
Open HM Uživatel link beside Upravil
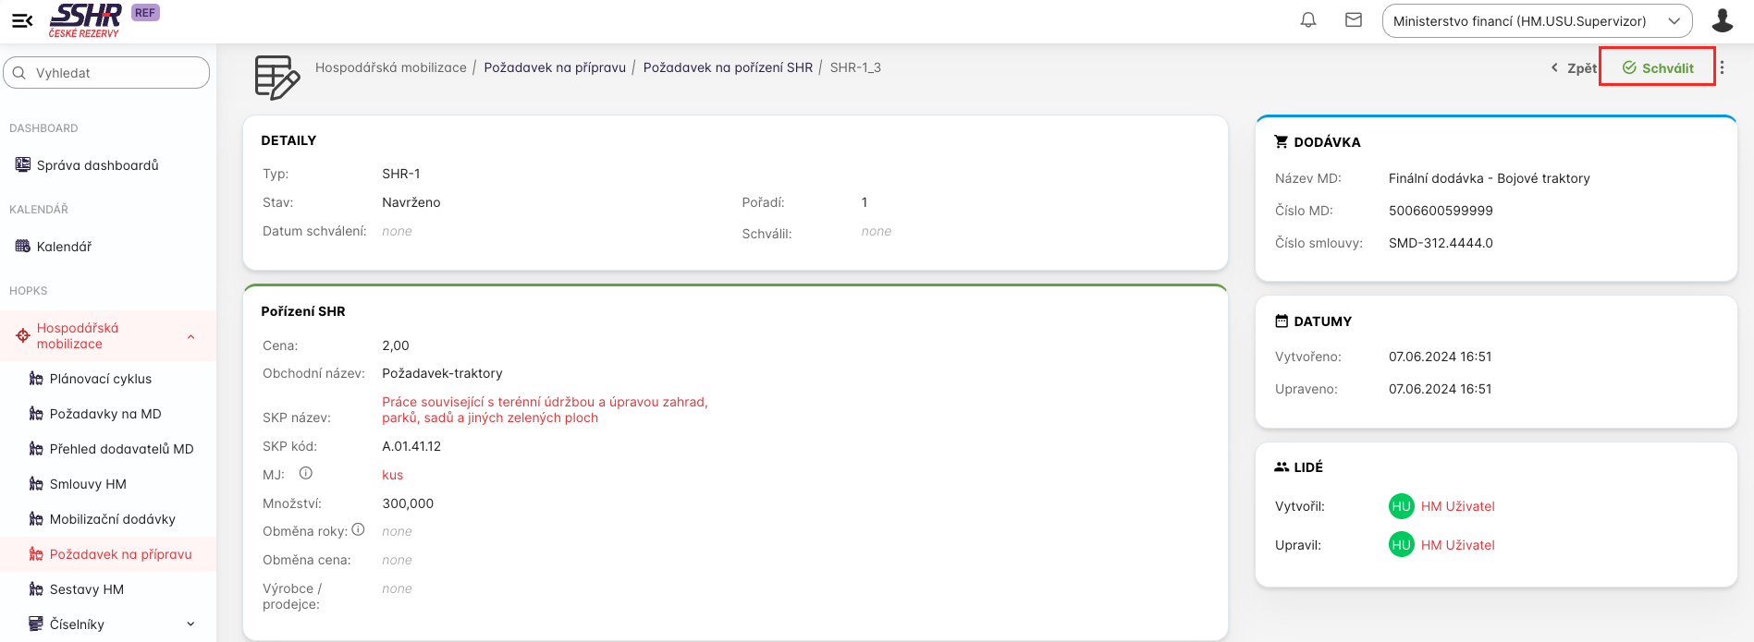(1457, 545)
